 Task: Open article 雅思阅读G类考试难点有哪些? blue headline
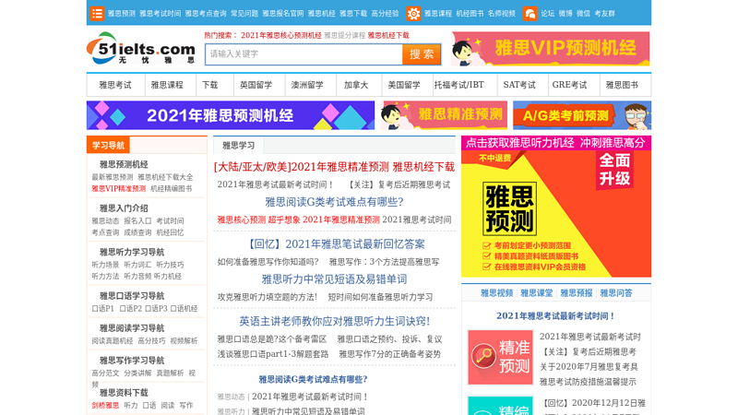click(334, 202)
